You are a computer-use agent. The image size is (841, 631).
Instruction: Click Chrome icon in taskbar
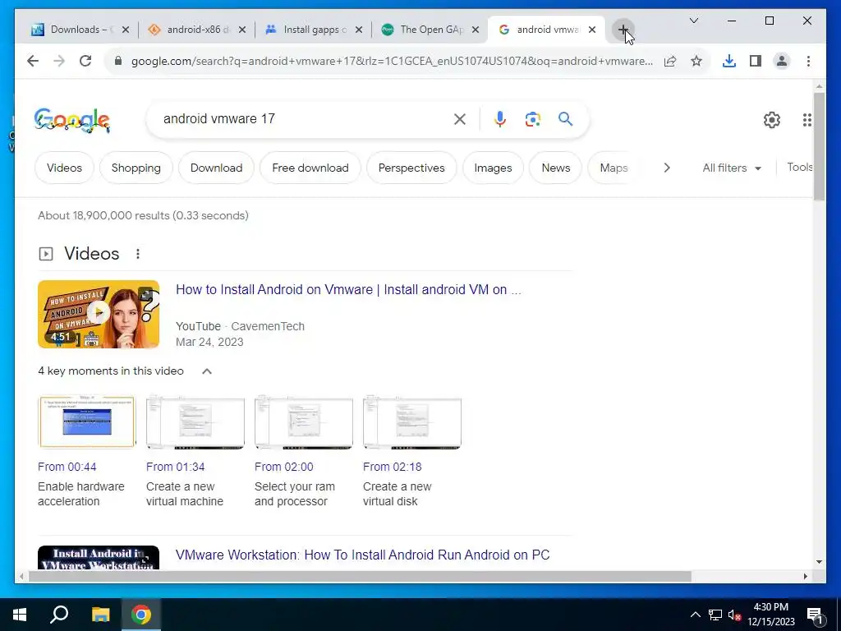click(141, 615)
